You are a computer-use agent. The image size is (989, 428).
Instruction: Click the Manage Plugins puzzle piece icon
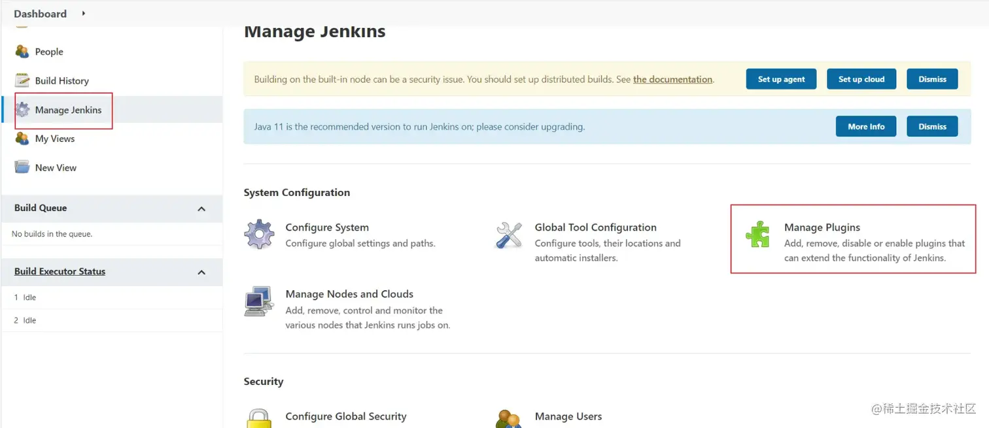coord(758,235)
